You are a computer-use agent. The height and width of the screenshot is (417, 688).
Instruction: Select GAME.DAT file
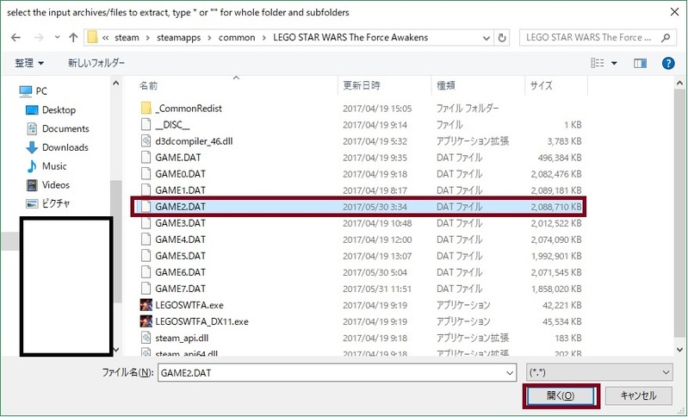[177, 158]
